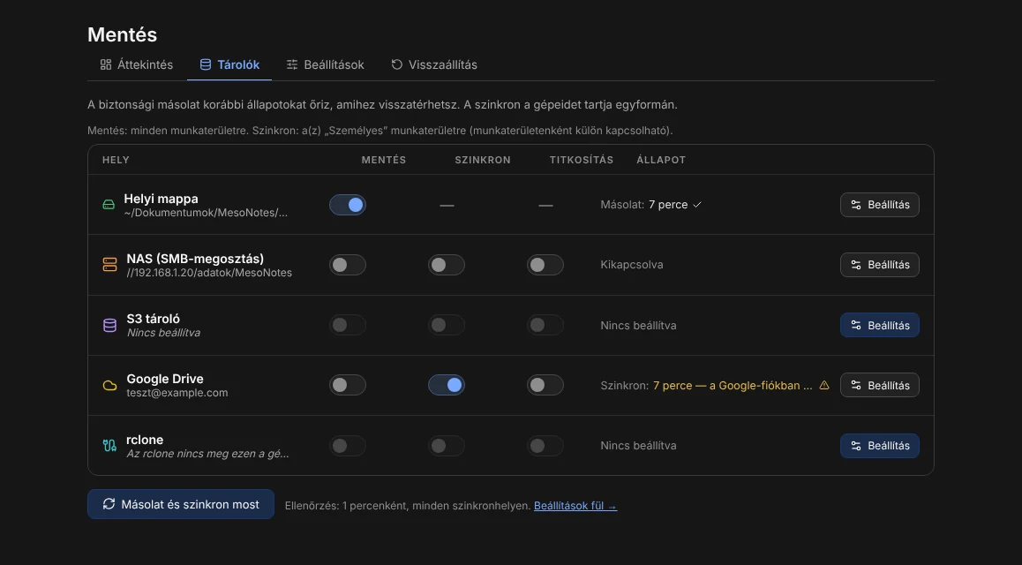Open the Áttekintés tab
Viewport: 1022px width, 565px height.
(136, 64)
